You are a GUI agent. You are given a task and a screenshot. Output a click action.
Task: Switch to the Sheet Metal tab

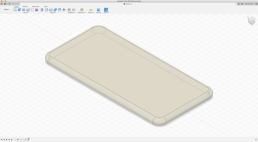36,6
